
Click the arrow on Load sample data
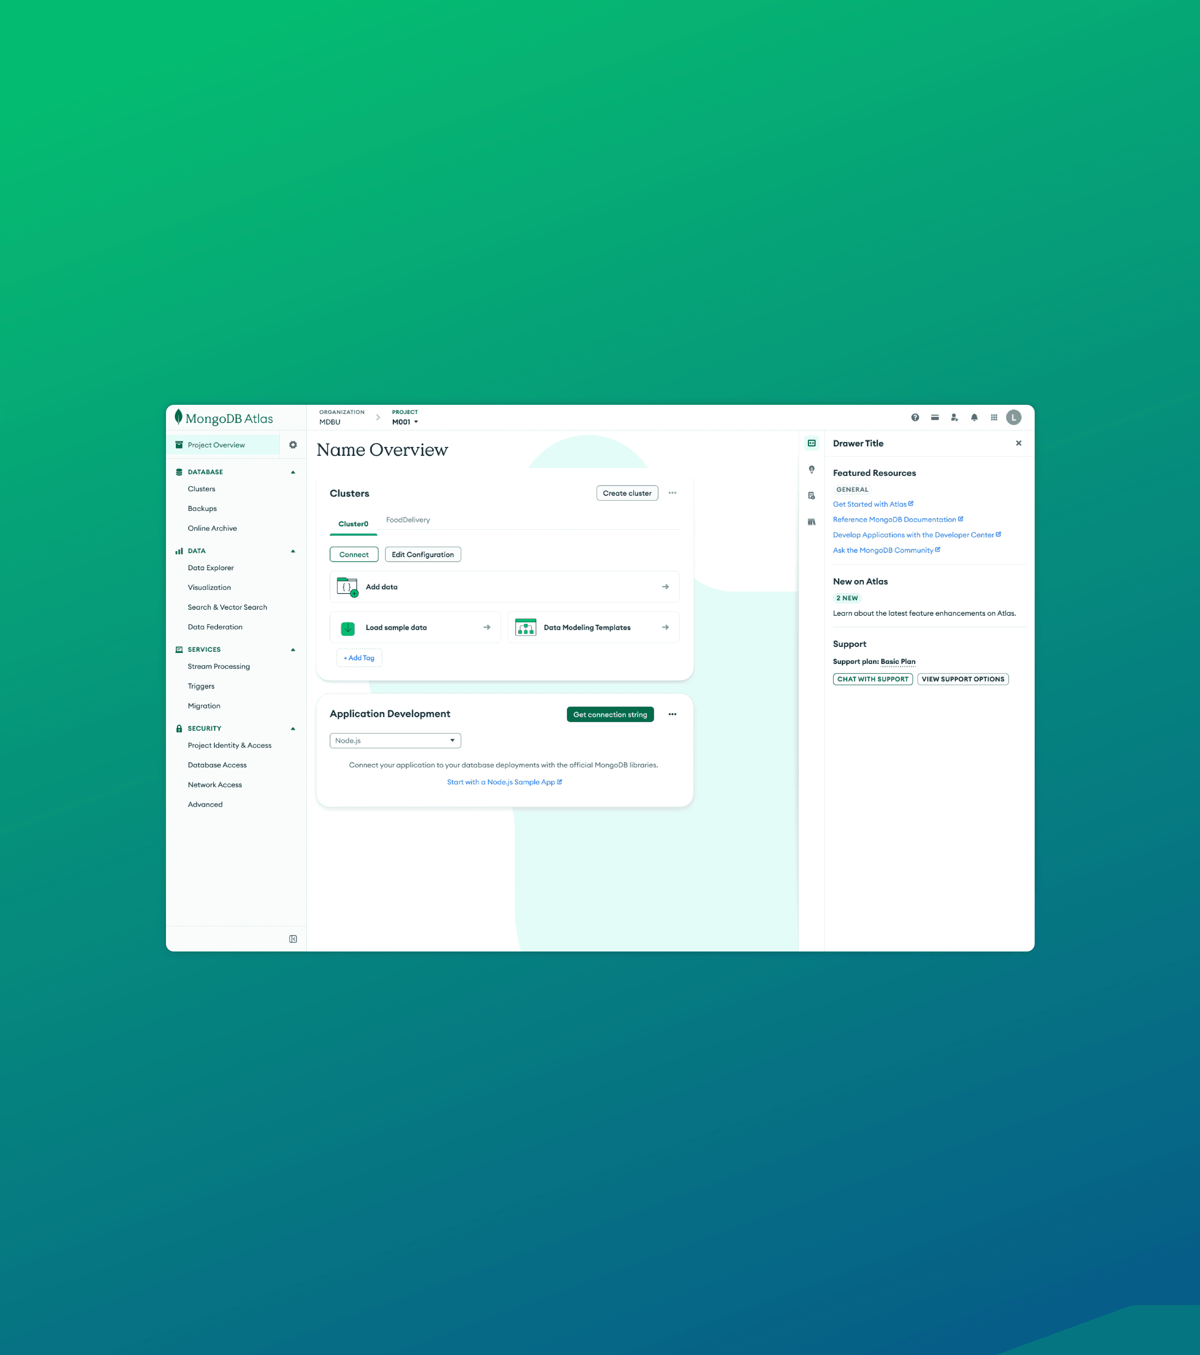[487, 627]
